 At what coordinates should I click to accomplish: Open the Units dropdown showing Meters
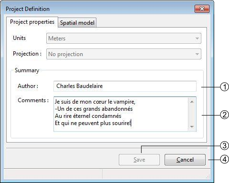[x=124, y=39]
